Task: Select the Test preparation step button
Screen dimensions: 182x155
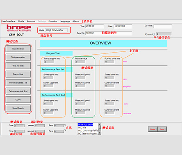Action: tap(18, 57)
